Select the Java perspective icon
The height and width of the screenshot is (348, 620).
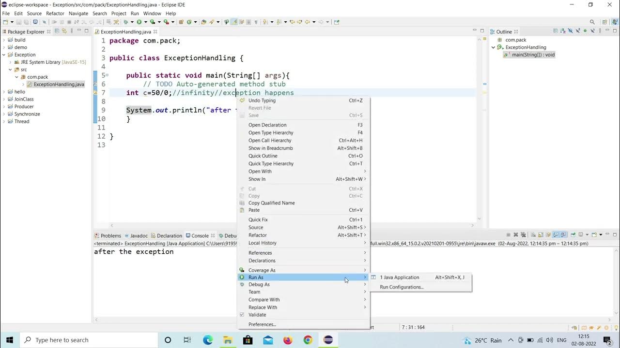tap(615, 22)
